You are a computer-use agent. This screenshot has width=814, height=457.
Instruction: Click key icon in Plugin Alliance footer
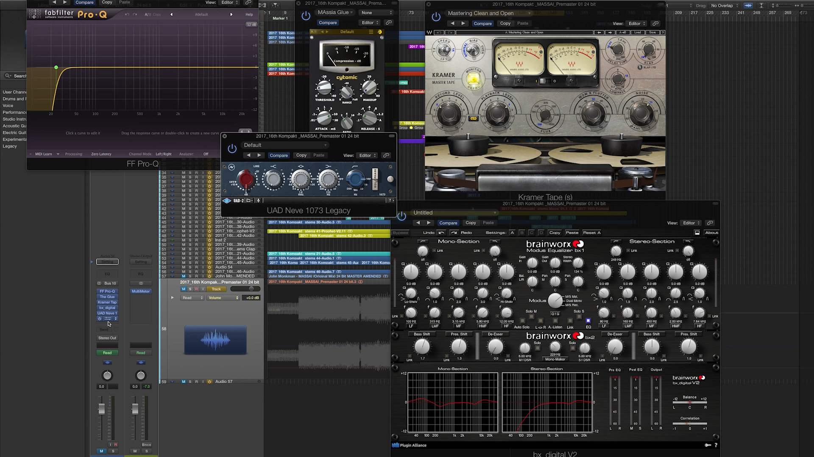708,445
